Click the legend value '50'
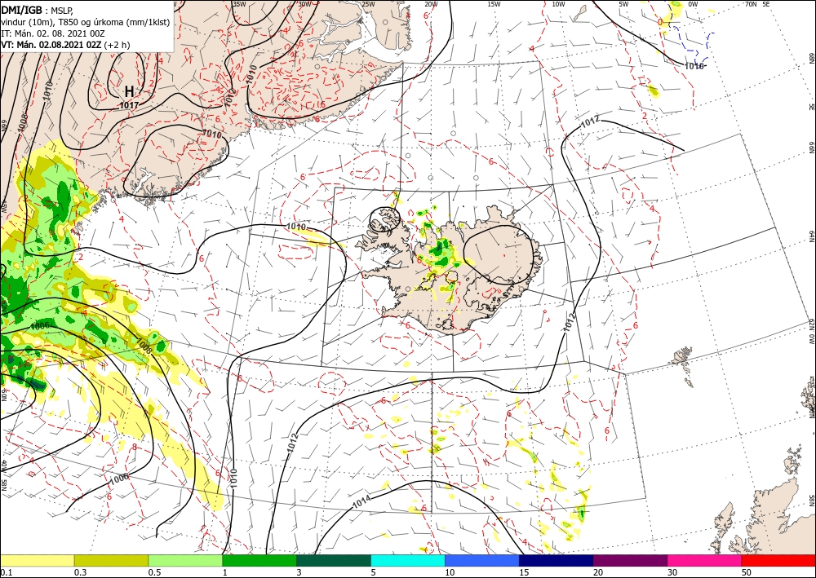 (747, 572)
